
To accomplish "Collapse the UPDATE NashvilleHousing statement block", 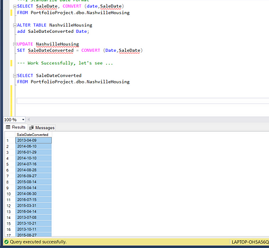I will 15,44.
